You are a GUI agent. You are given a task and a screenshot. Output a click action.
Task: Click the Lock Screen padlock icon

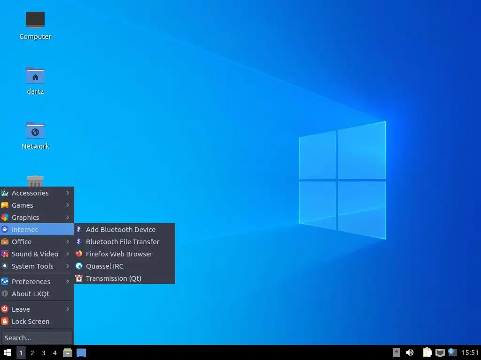coord(5,322)
